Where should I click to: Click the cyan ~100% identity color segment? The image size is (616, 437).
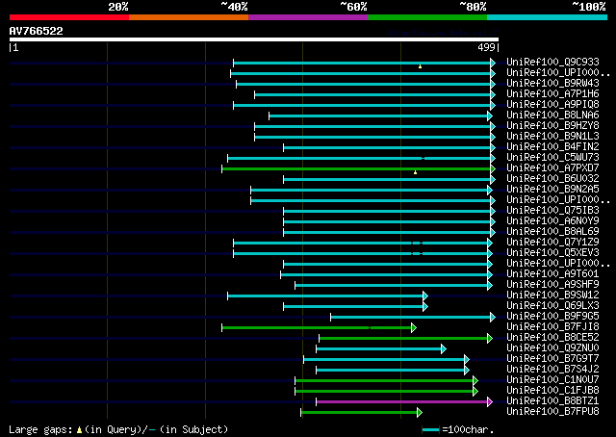point(548,17)
